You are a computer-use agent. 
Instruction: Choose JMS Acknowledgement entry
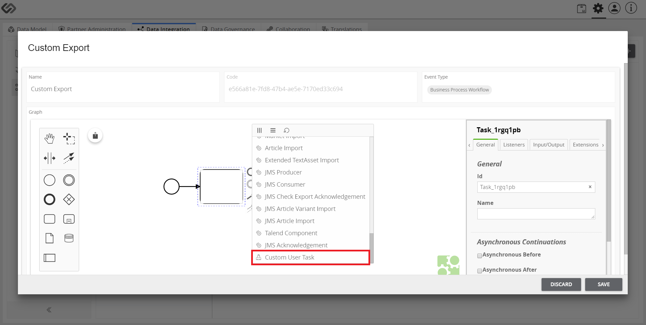click(x=311, y=245)
